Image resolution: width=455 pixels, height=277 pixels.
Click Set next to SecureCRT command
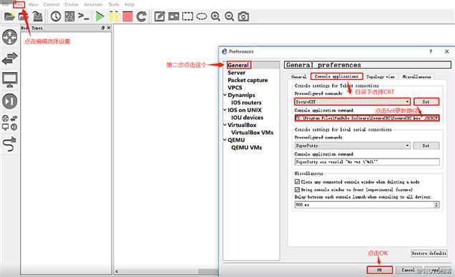(x=426, y=101)
